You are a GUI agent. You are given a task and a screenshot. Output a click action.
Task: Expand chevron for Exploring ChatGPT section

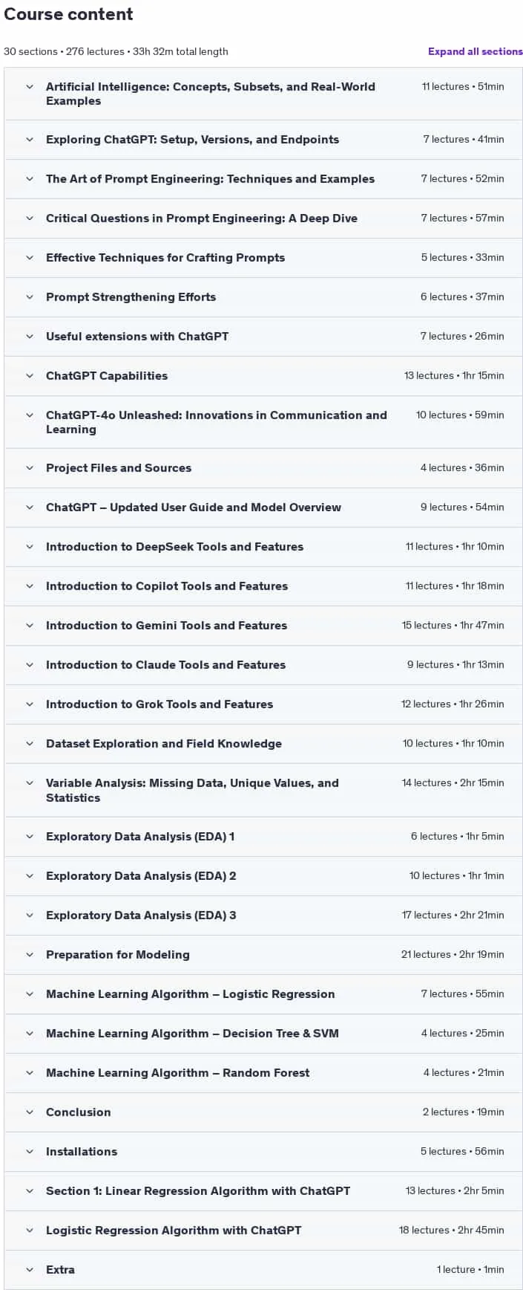click(30, 140)
